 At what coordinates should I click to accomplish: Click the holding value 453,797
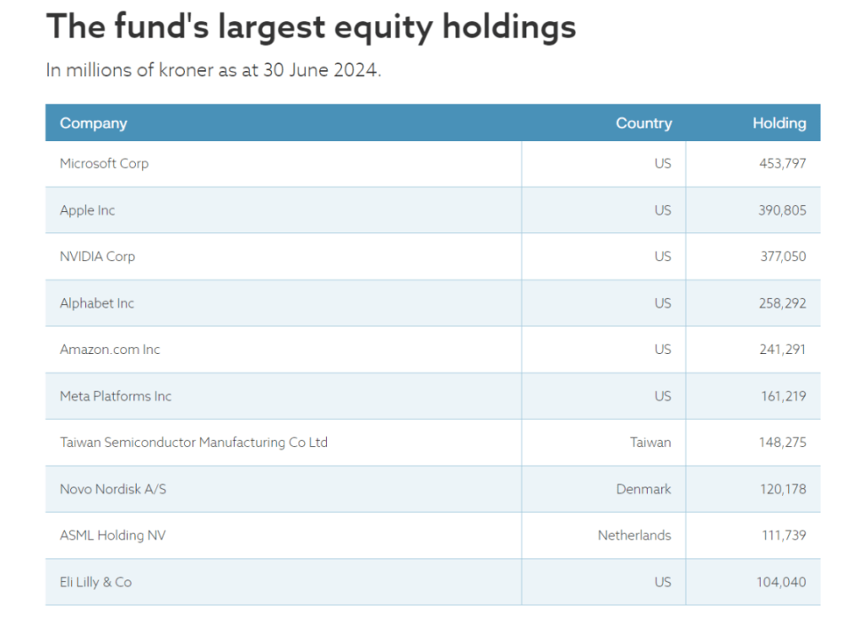tap(782, 163)
